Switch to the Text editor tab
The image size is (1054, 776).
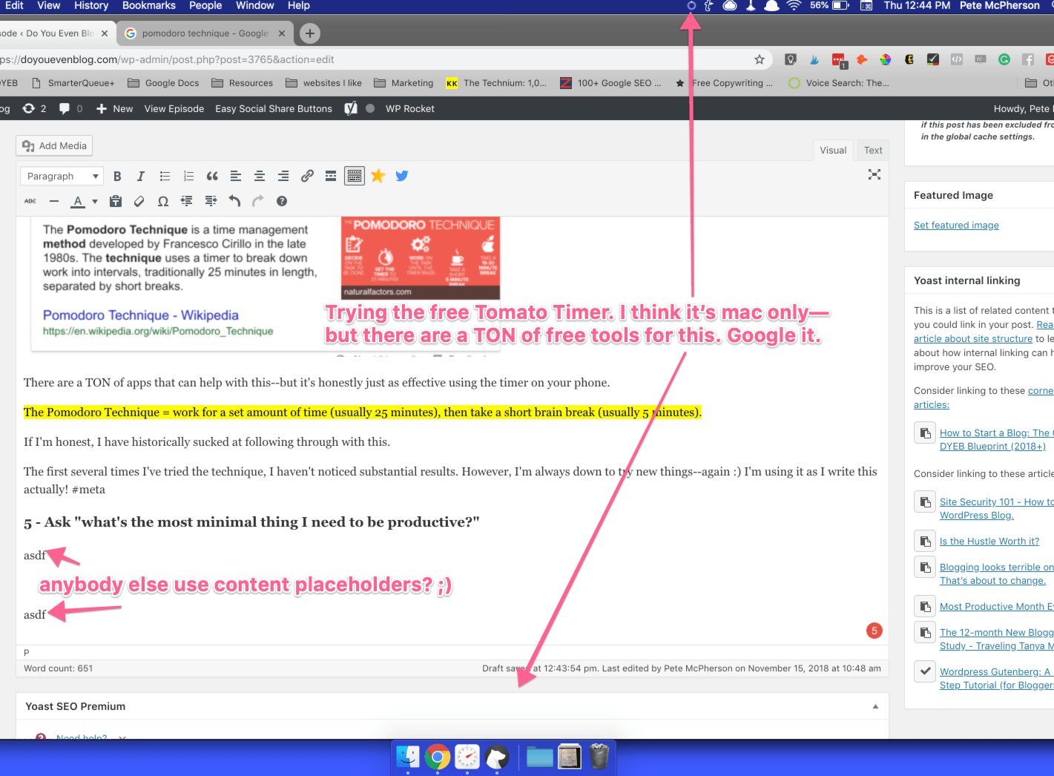point(873,150)
